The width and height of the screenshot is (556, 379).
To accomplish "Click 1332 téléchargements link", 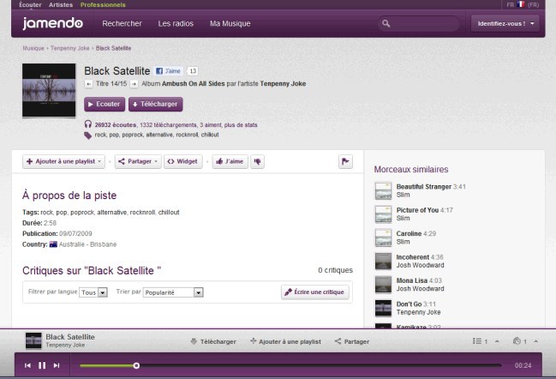I will click(168, 125).
